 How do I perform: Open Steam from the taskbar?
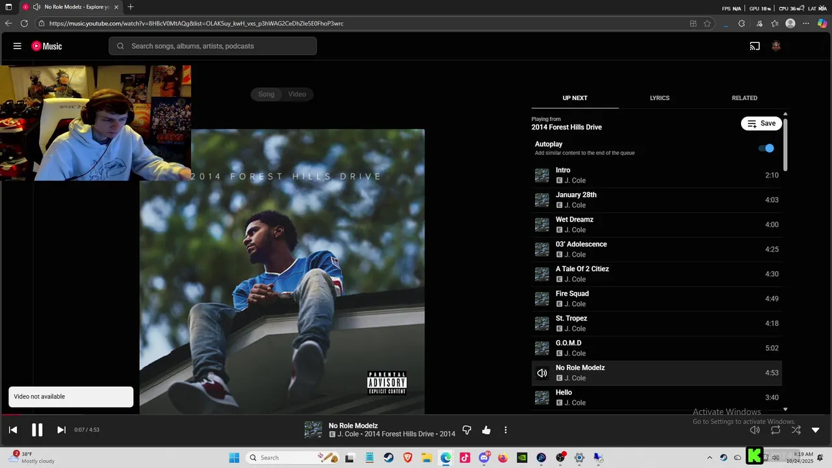[389, 458]
